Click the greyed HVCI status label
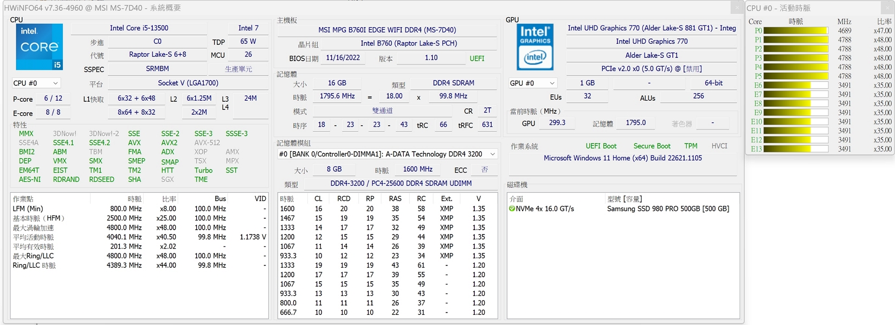This screenshot has width=895, height=325. 719,146
